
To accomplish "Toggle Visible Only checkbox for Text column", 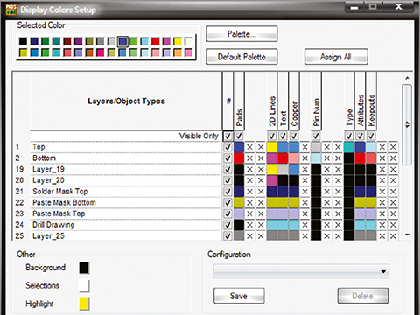I will click(283, 136).
